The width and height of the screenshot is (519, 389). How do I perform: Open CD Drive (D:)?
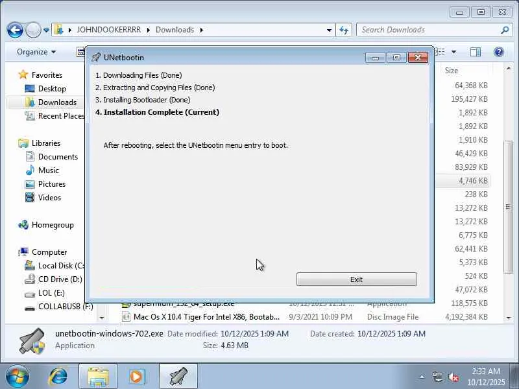point(60,279)
